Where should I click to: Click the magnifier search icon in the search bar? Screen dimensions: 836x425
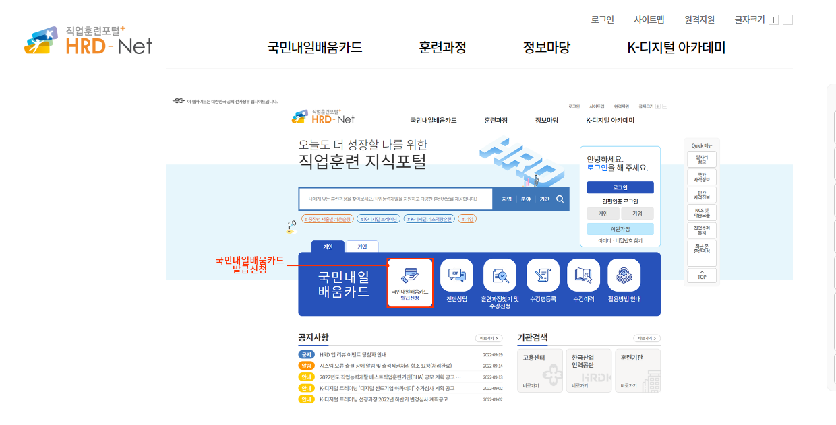(560, 199)
